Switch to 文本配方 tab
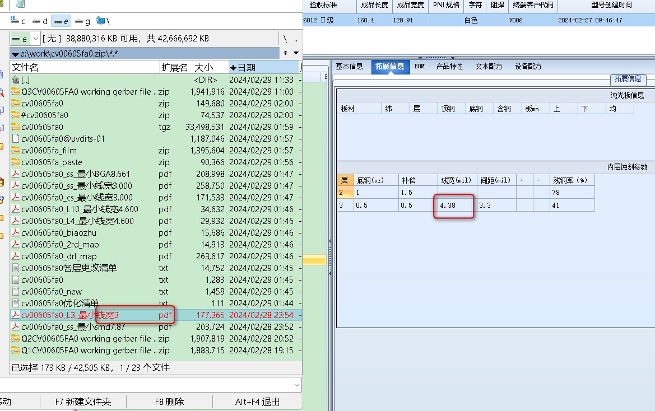Viewport: 655px width, 411px height. (489, 66)
